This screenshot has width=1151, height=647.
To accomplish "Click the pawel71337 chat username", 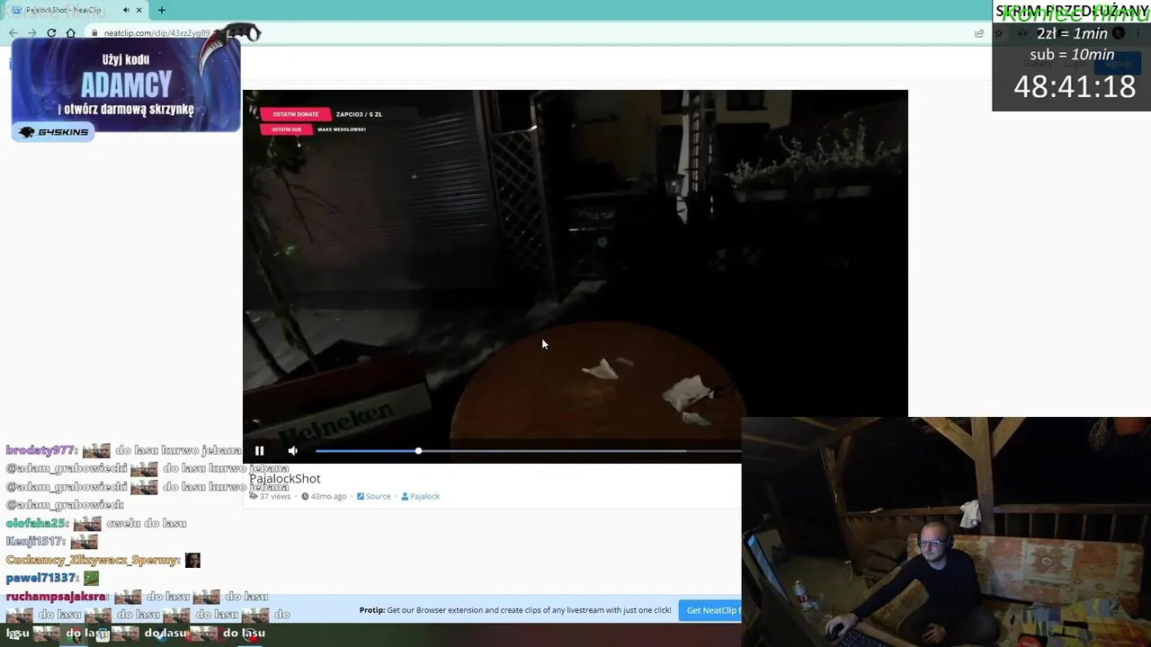I will point(42,578).
